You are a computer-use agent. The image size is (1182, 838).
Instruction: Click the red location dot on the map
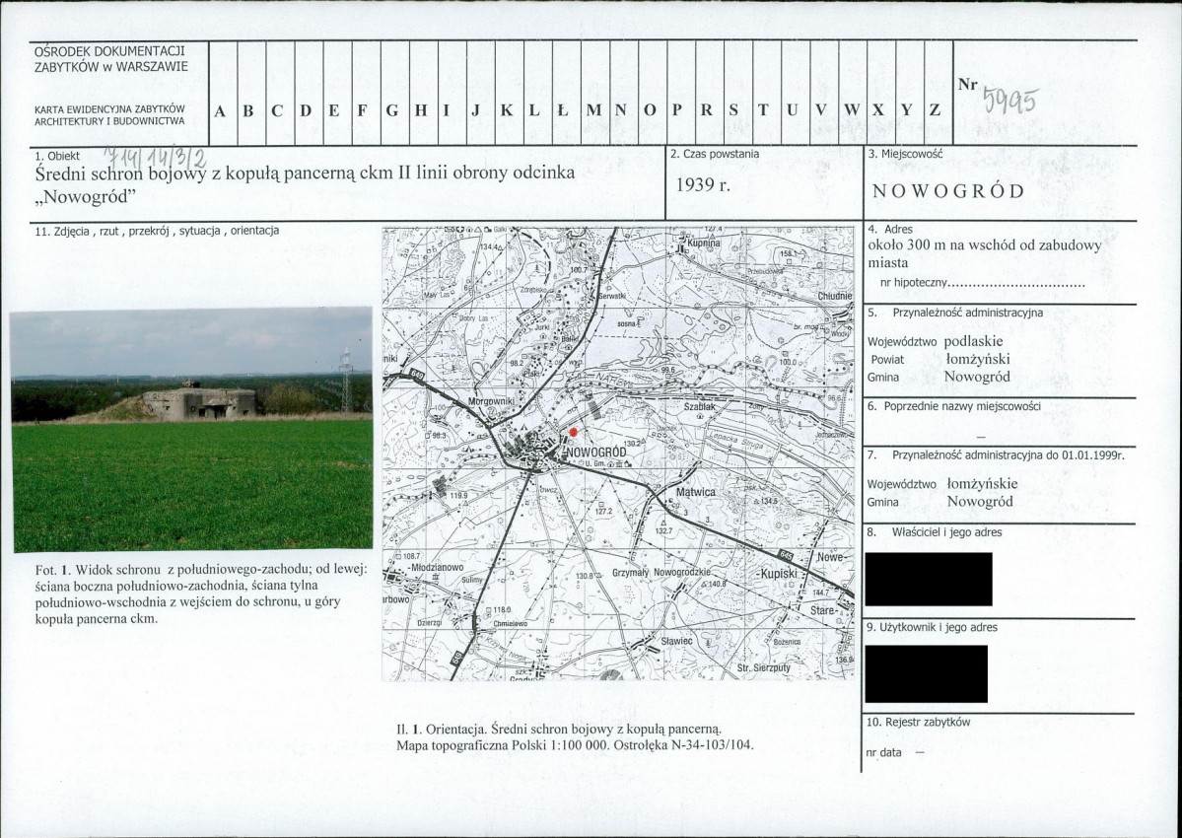tap(573, 432)
